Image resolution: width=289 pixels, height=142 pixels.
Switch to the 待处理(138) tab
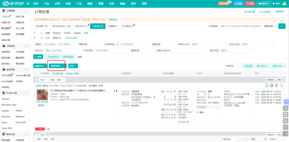coord(42,26)
